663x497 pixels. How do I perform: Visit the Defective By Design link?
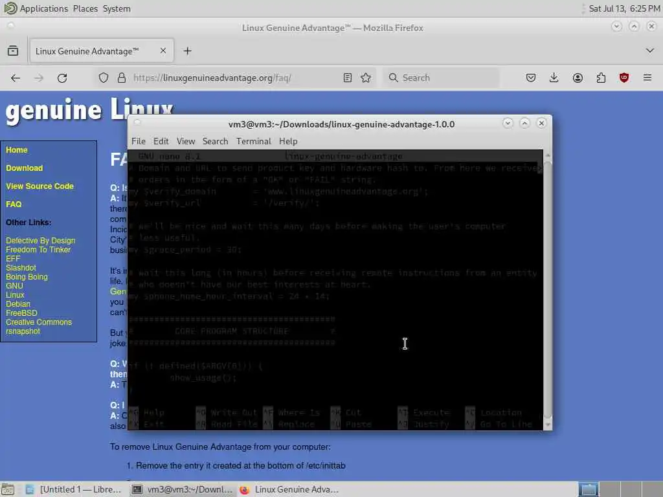(x=41, y=241)
